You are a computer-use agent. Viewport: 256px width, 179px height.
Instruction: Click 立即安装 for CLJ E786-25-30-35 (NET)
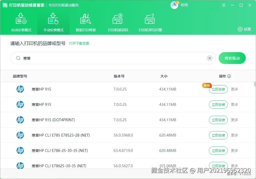(x=218, y=150)
